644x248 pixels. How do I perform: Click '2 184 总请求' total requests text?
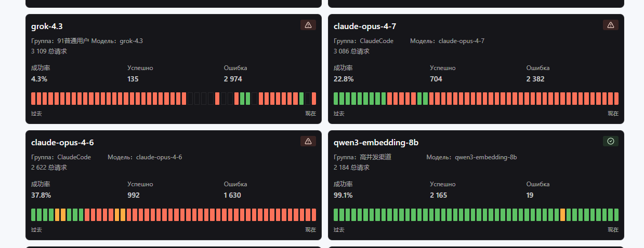351,168
